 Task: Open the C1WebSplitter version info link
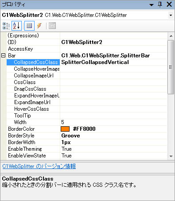[39, 166]
